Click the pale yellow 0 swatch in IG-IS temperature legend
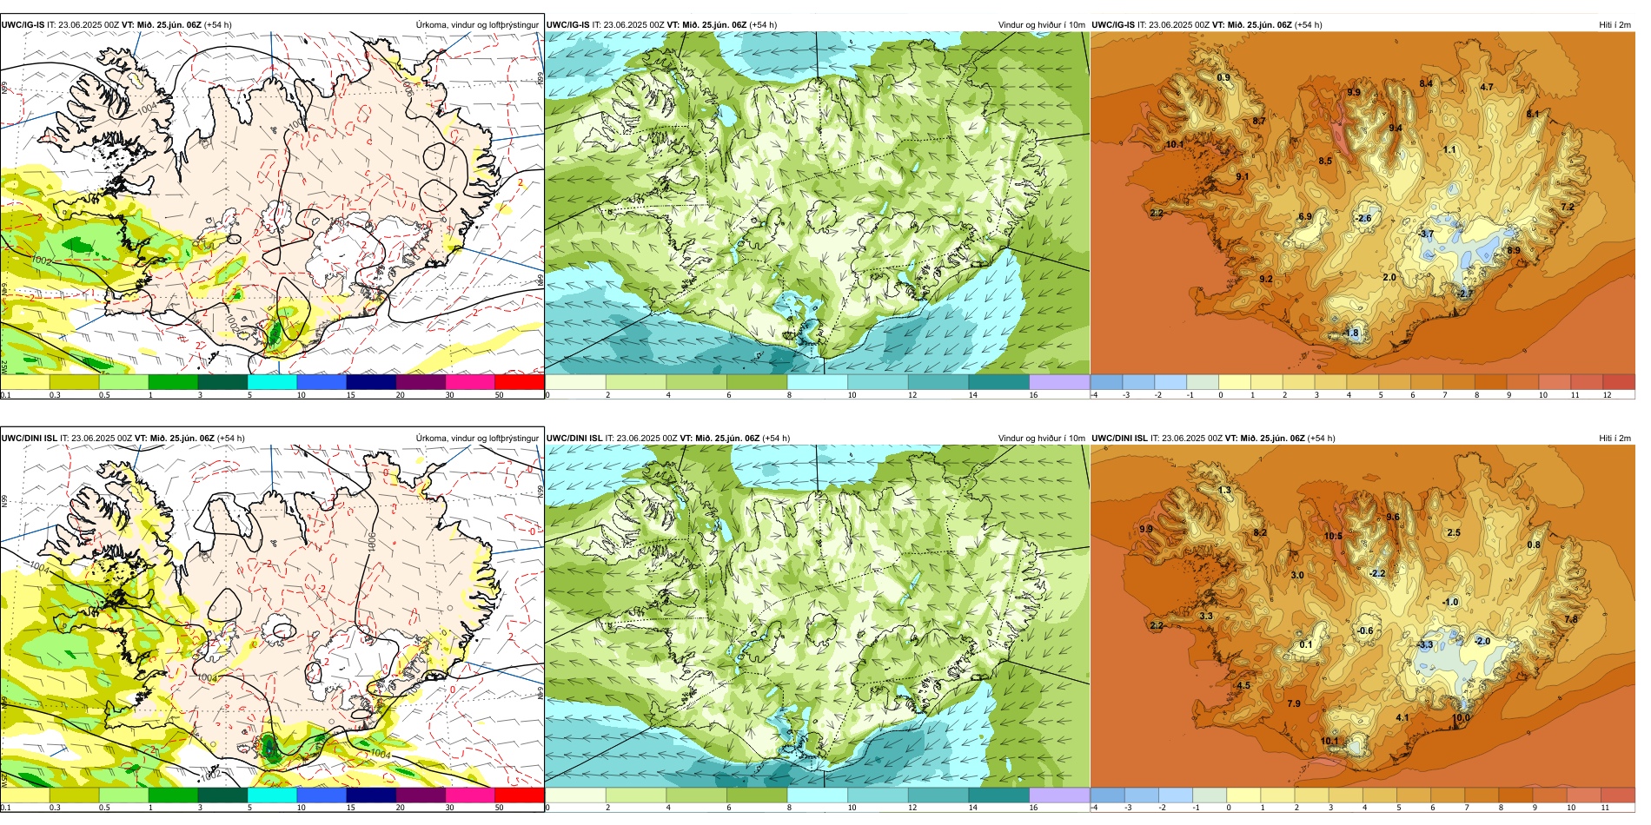The image size is (1651, 825). [x=1235, y=382]
